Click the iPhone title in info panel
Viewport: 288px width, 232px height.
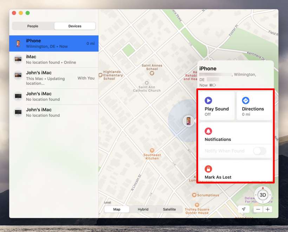tap(208, 69)
